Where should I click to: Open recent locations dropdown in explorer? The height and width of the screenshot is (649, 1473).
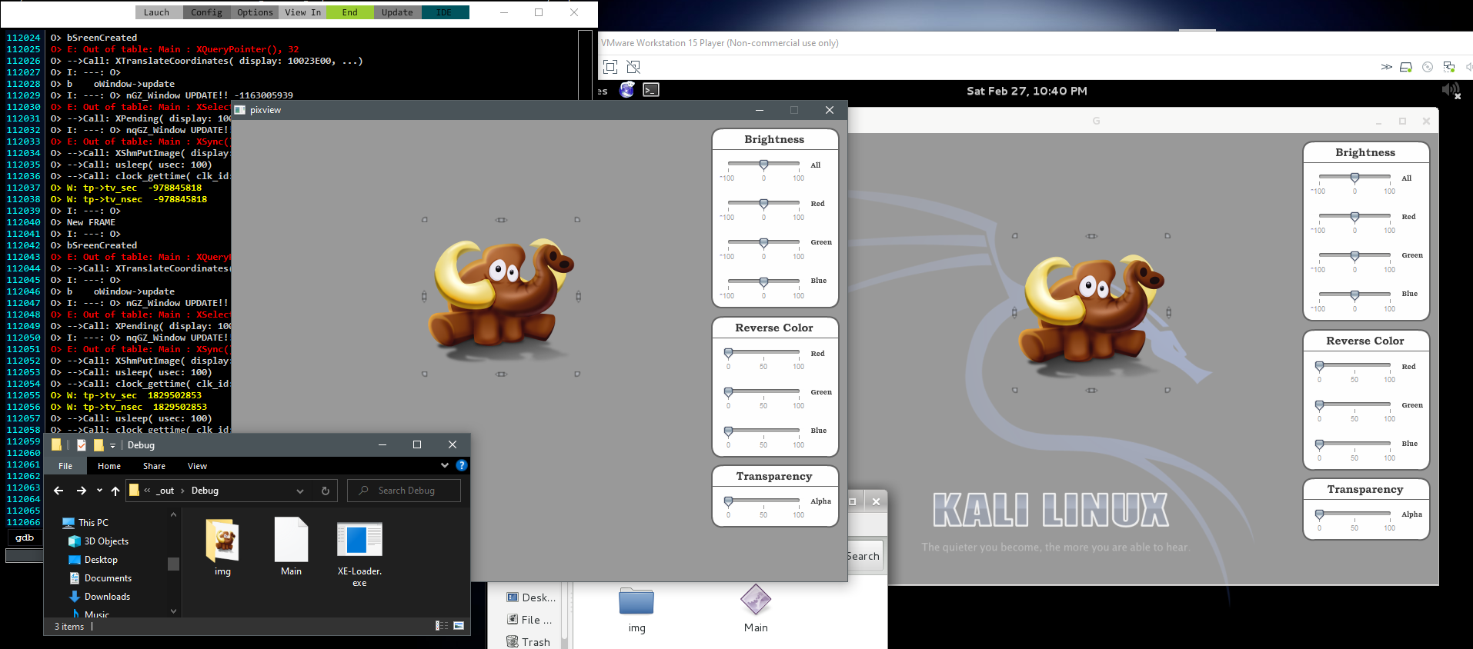[x=99, y=491]
